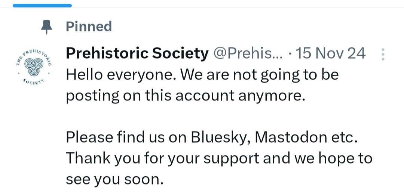Click the curved "PREHISTORIC" text on the logo
404x192 pixels.
[x=36, y=53]
